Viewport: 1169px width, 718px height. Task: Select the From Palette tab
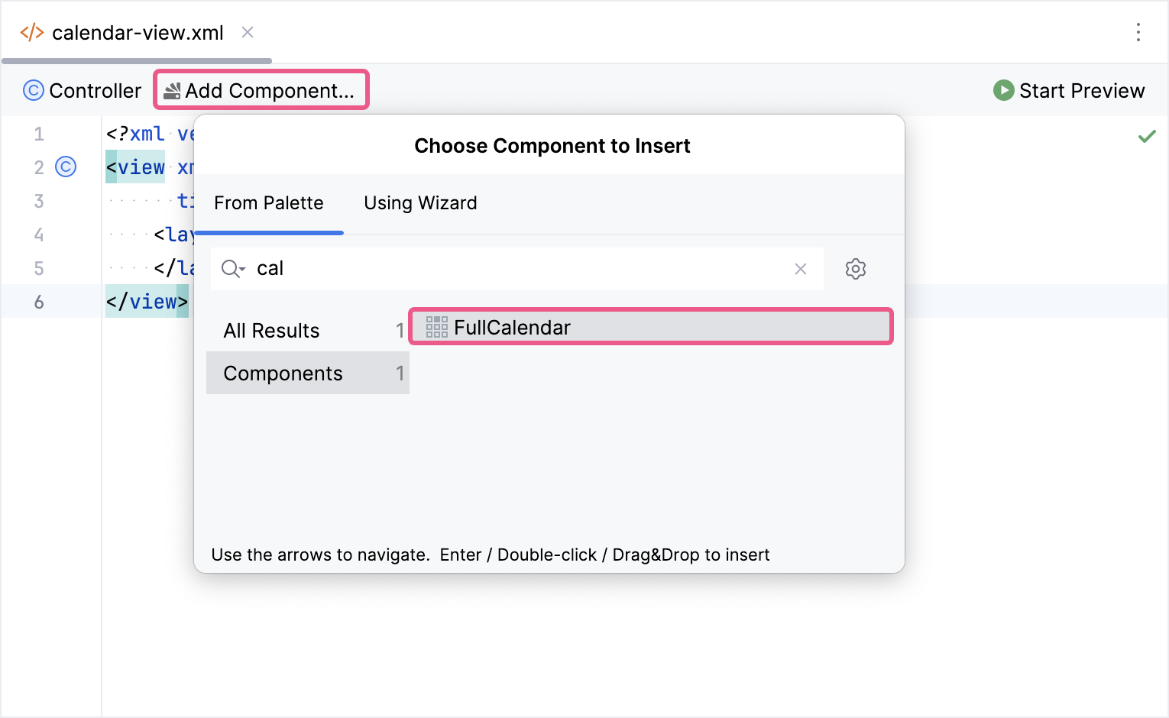[x=269, y=203]
